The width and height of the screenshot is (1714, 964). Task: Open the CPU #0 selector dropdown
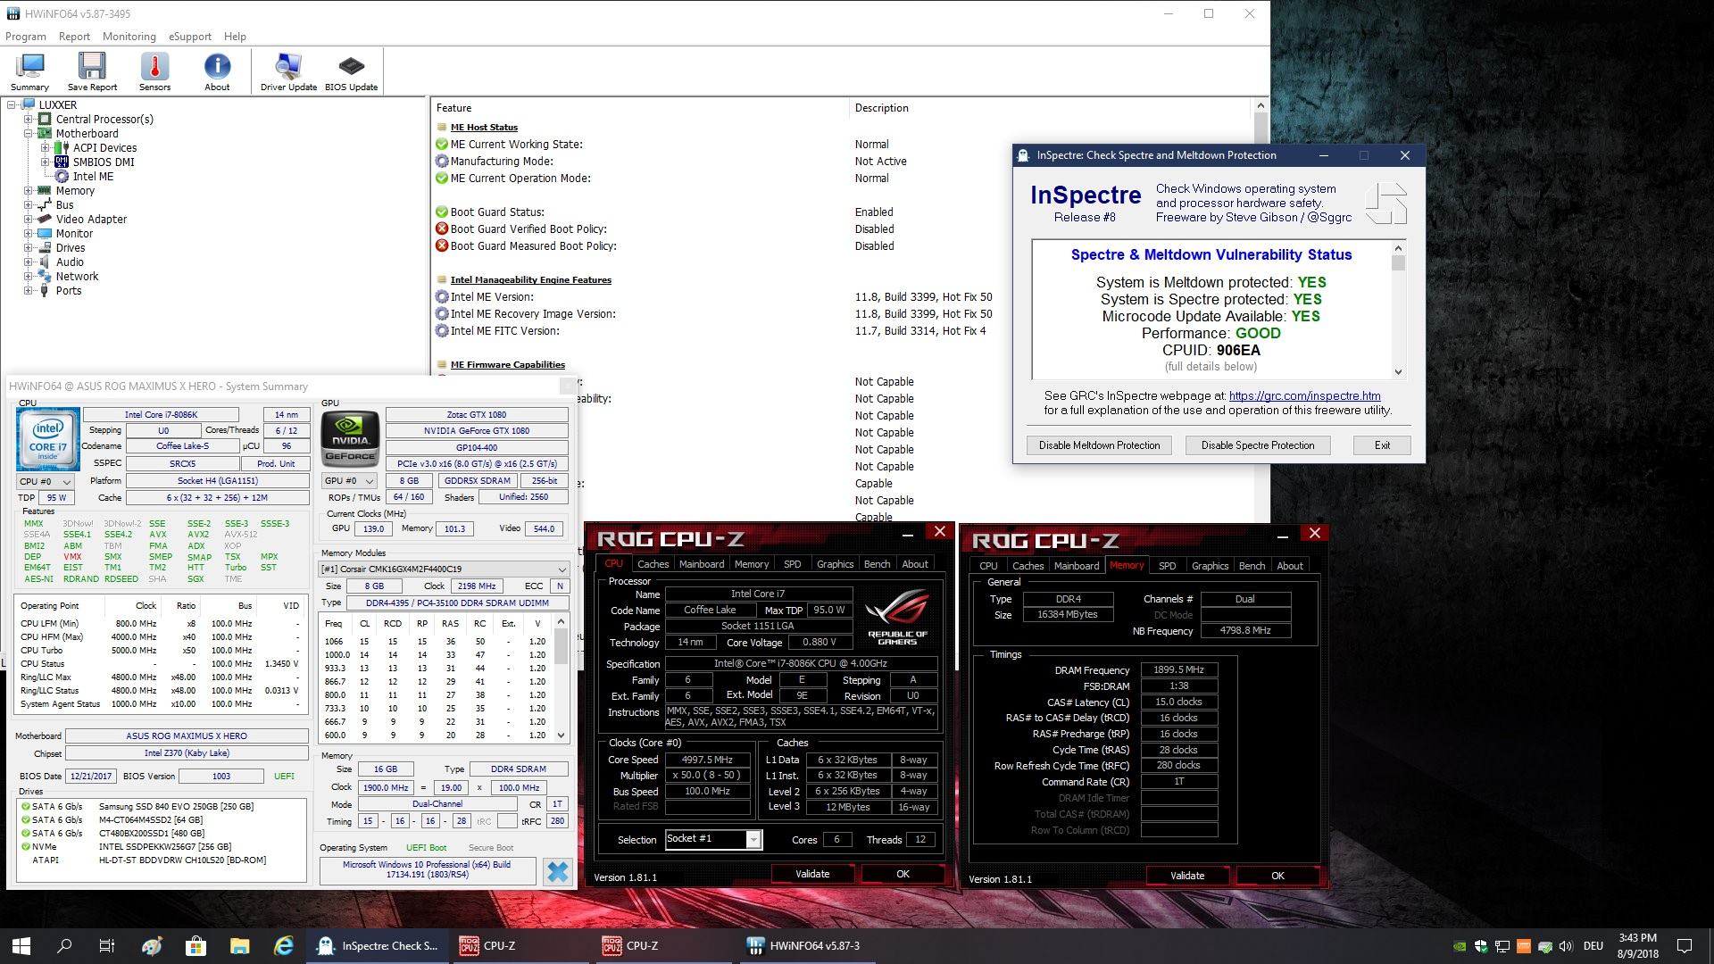(x=45, y=482)
